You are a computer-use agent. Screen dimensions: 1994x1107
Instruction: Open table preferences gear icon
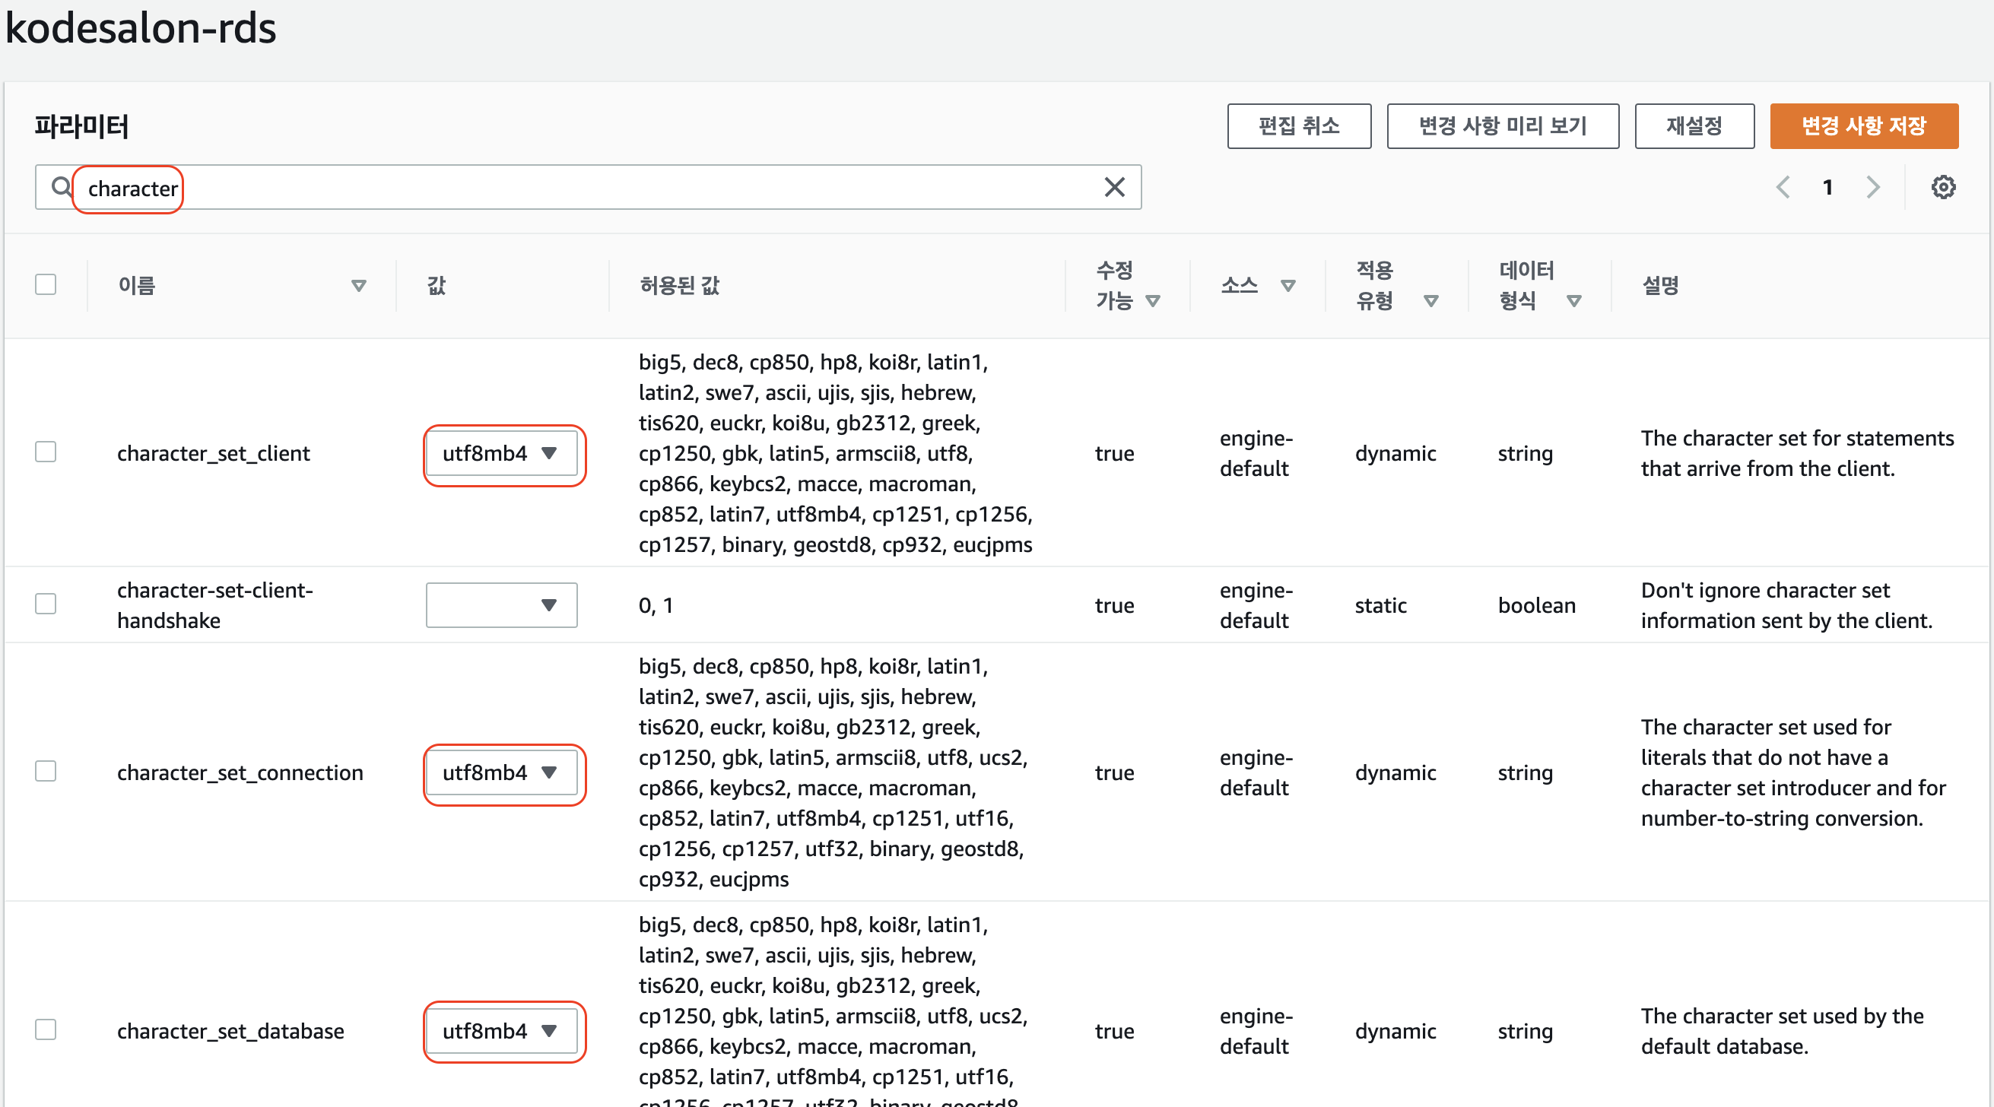(x=1942, y=187)
